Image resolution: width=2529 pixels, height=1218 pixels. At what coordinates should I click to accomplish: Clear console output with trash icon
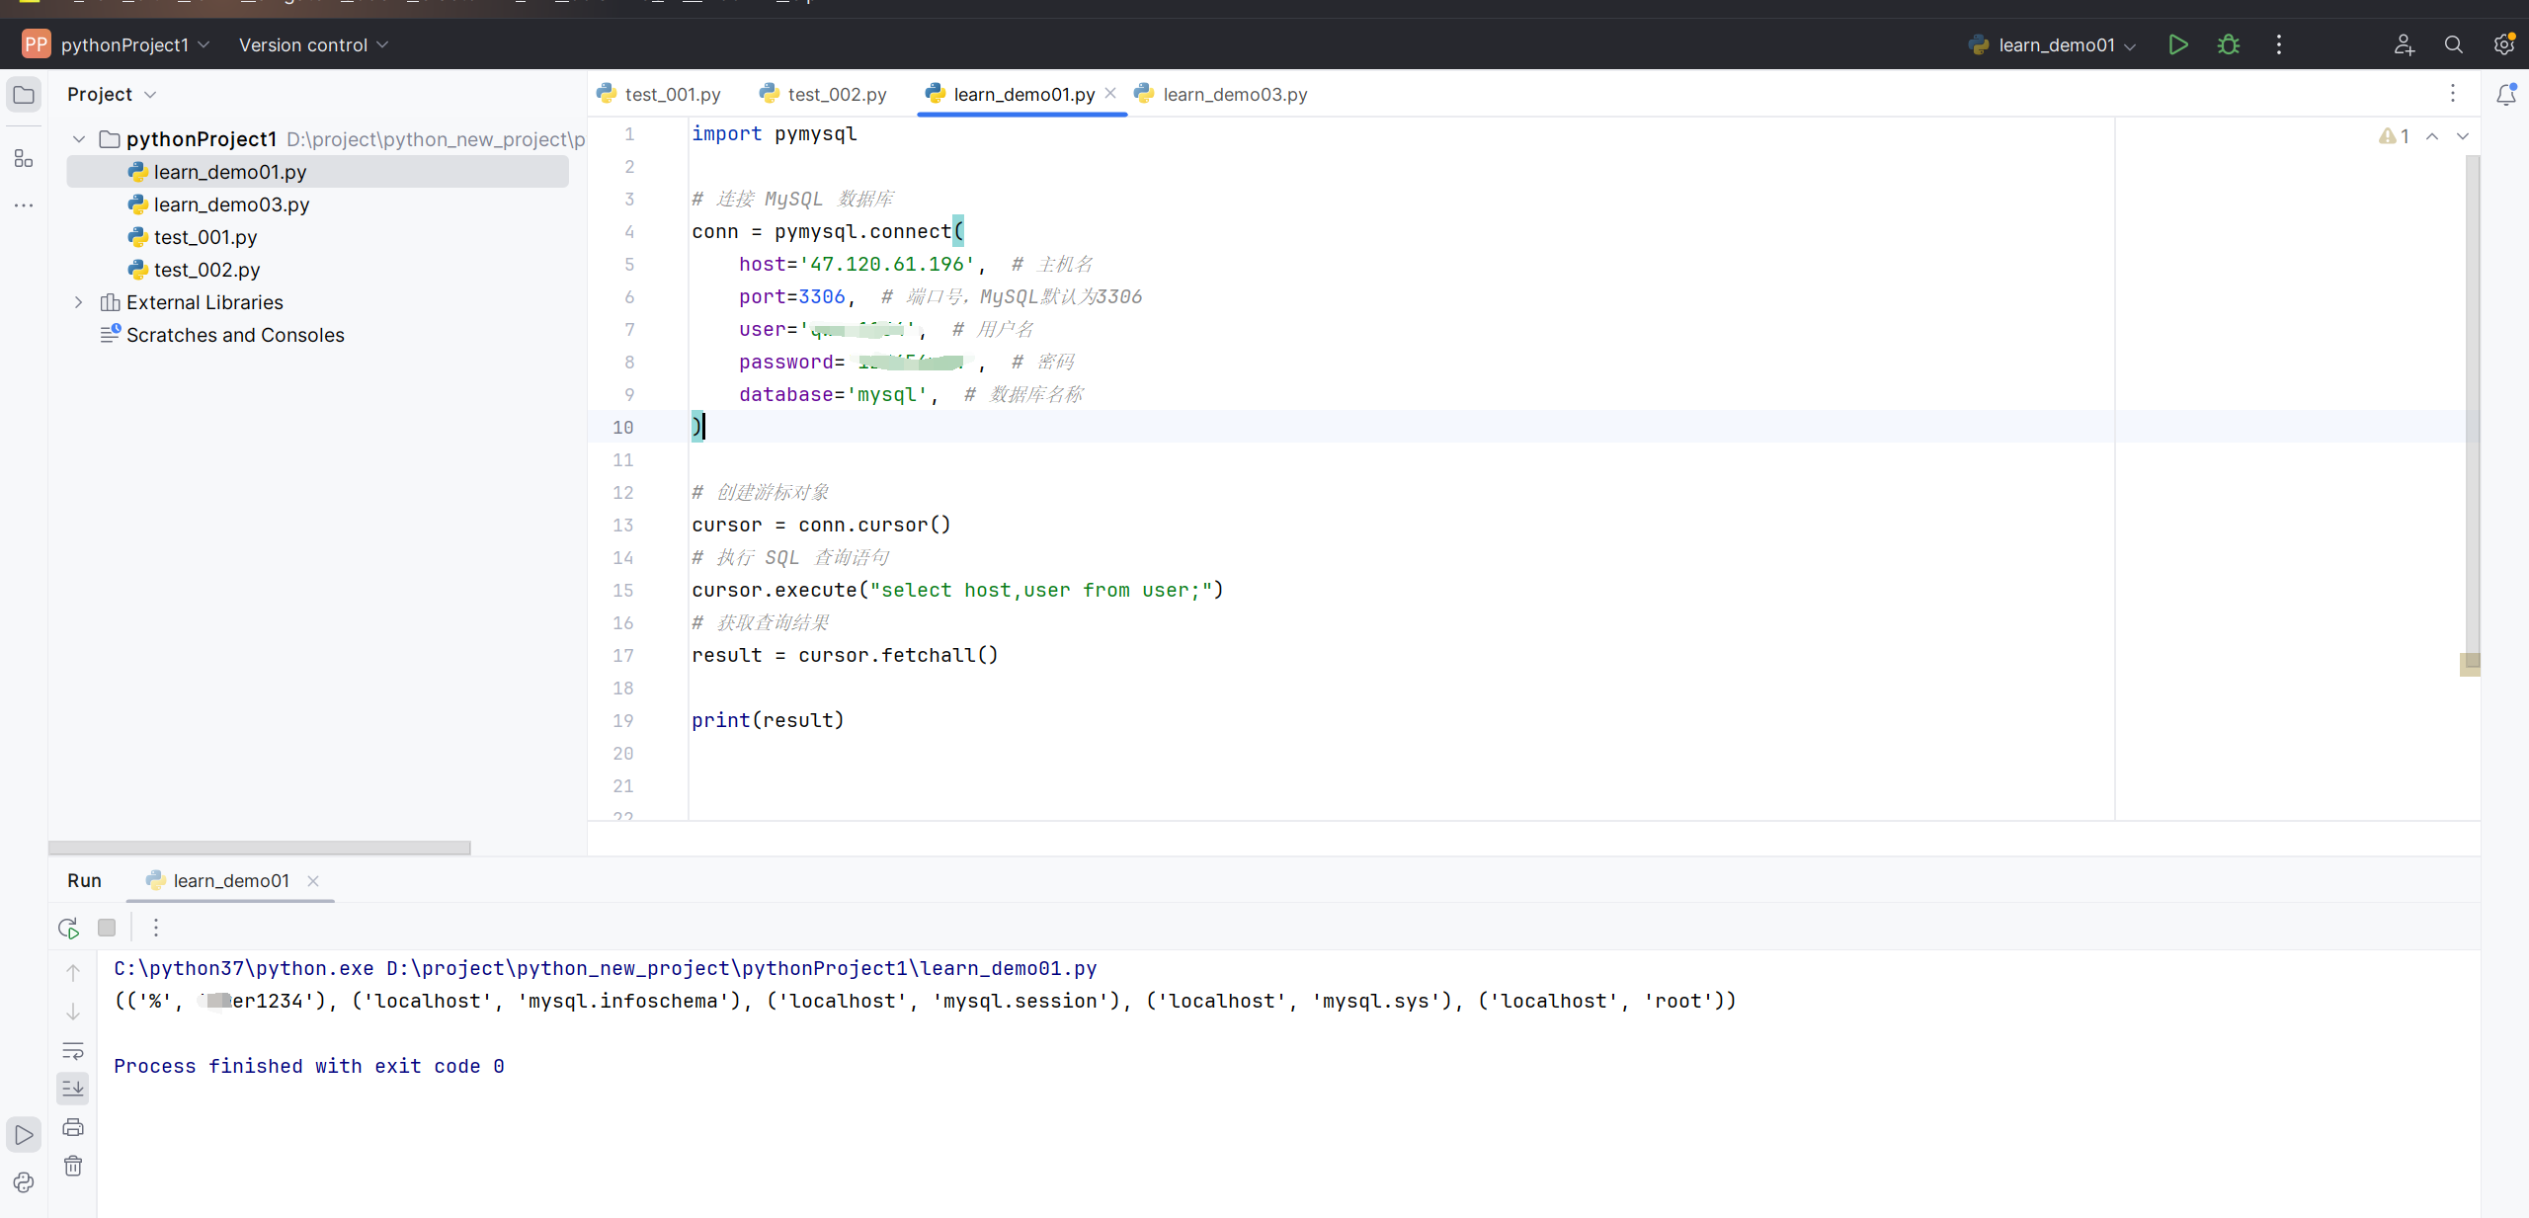click(73, 1166)
